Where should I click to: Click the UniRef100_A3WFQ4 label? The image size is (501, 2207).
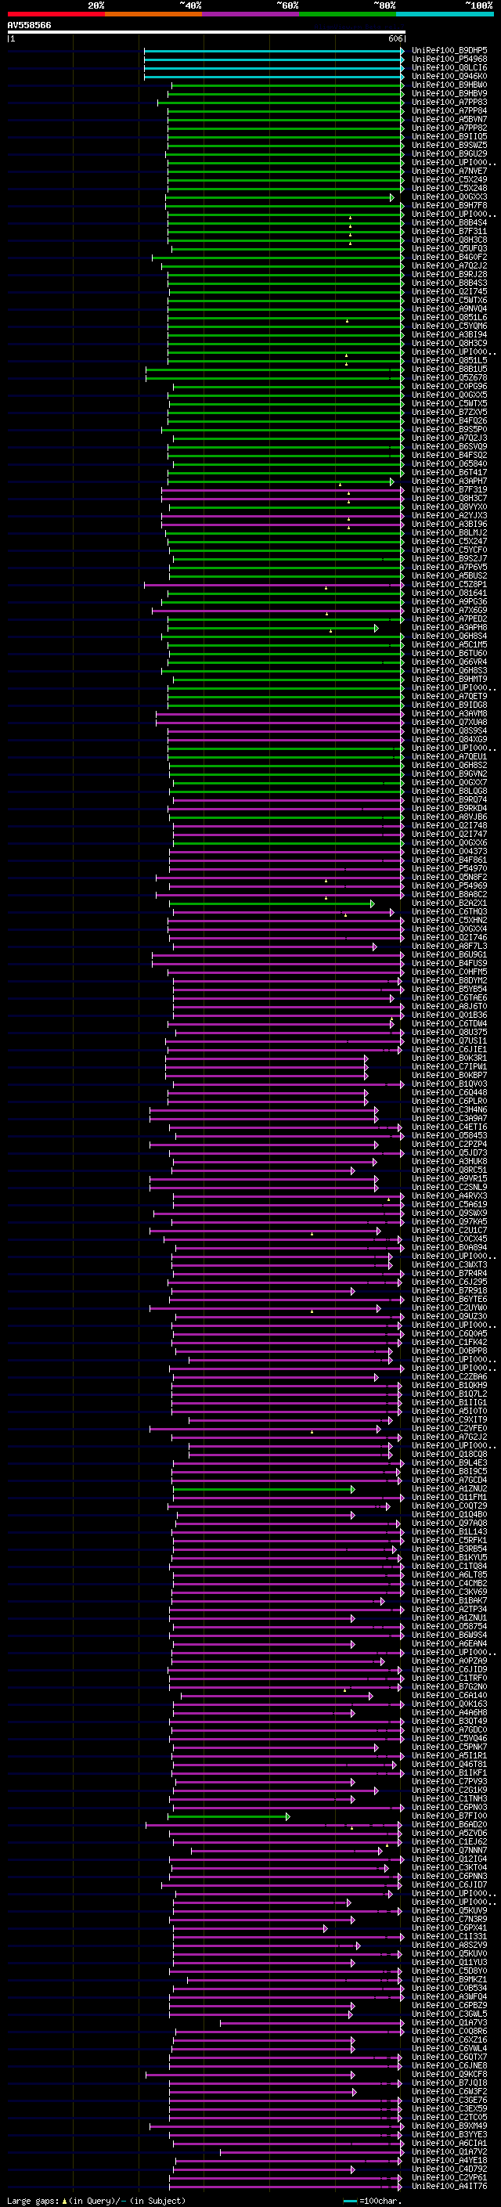point(449,1996)
